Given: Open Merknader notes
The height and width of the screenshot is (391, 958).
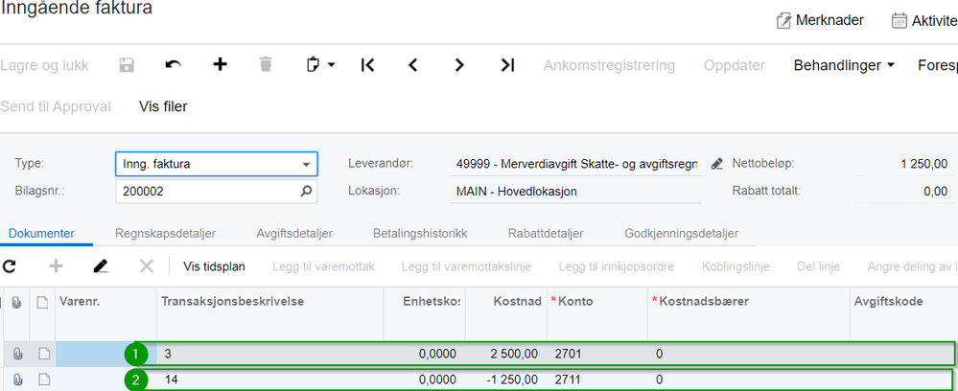Looking at the screenshot, I should click(820, 20).
